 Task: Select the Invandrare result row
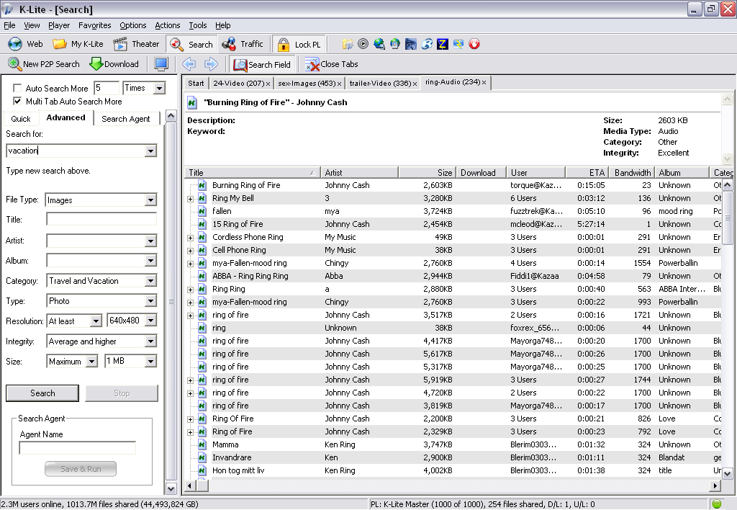tap(453, 457)
